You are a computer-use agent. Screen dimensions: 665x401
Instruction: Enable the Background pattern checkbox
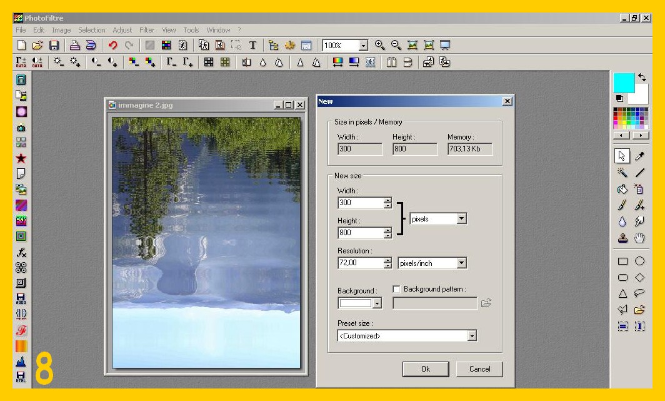[x=396, y=289]
